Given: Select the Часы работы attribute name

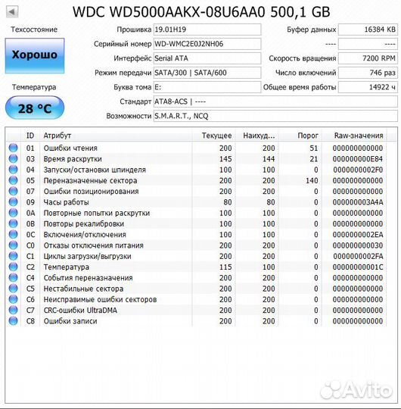Looking at the screenshot, I should point(66,202).
